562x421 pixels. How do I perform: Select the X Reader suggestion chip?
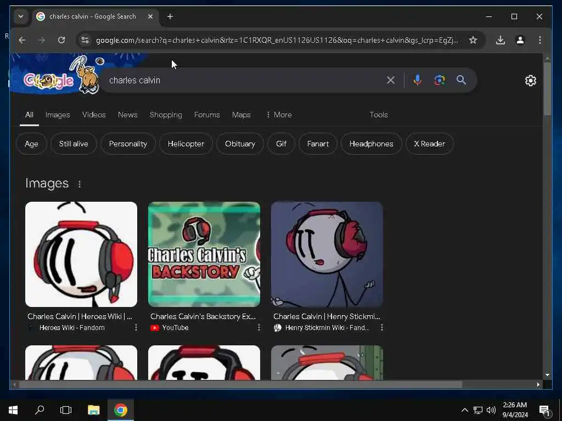(x=429, y=144)
